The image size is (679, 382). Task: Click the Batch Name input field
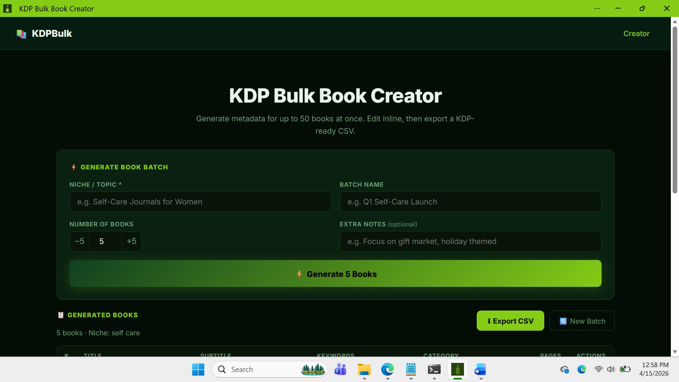click(470, 202)
